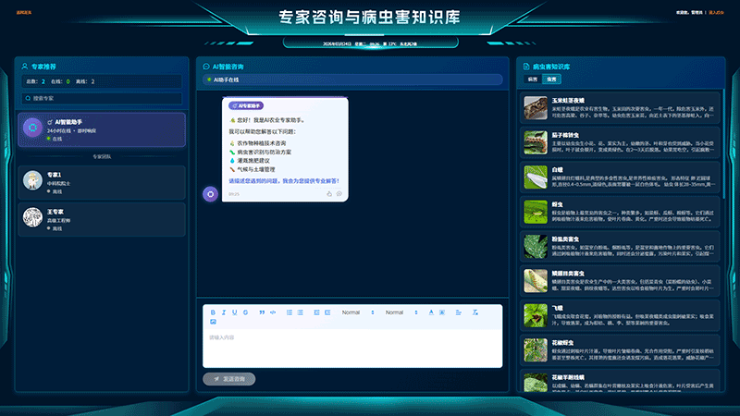This screenshot has height=416, width=740.
Task: Toggle the bullet list button
Action: [x=301, y=312]
